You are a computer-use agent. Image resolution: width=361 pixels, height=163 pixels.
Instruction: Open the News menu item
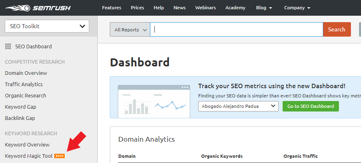tap(180, 8)
